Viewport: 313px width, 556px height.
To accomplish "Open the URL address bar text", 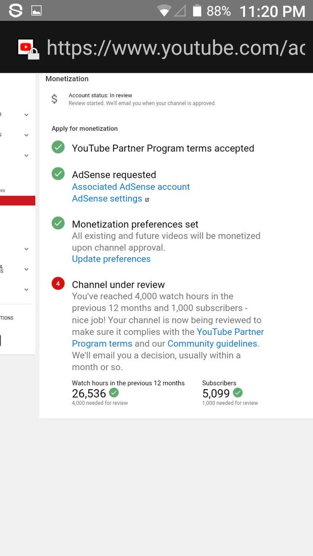I will tap(176, 48).
